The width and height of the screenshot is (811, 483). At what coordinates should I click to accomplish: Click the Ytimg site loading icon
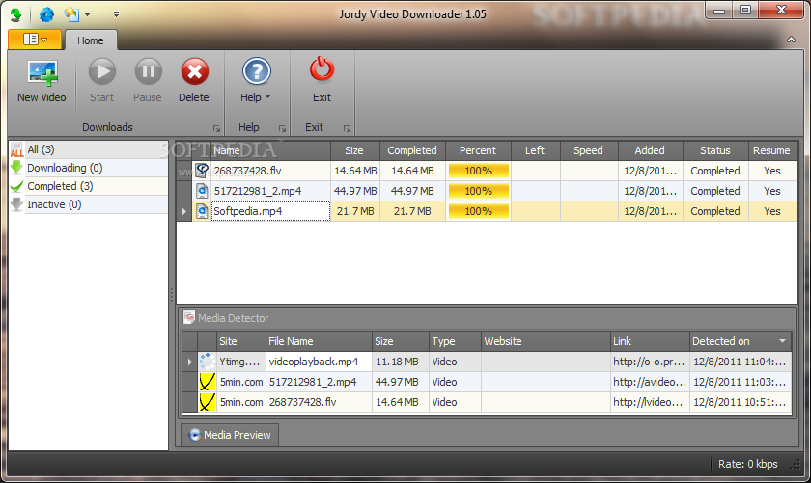[208, 362]
